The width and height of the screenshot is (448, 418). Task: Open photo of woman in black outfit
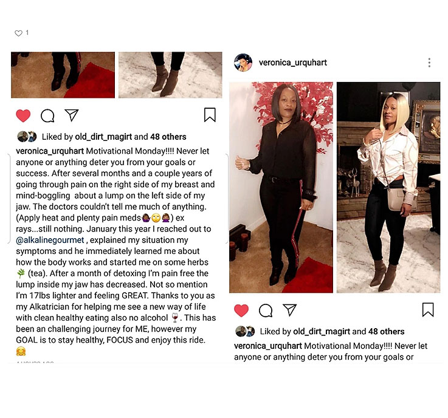[x=281, y=188]
